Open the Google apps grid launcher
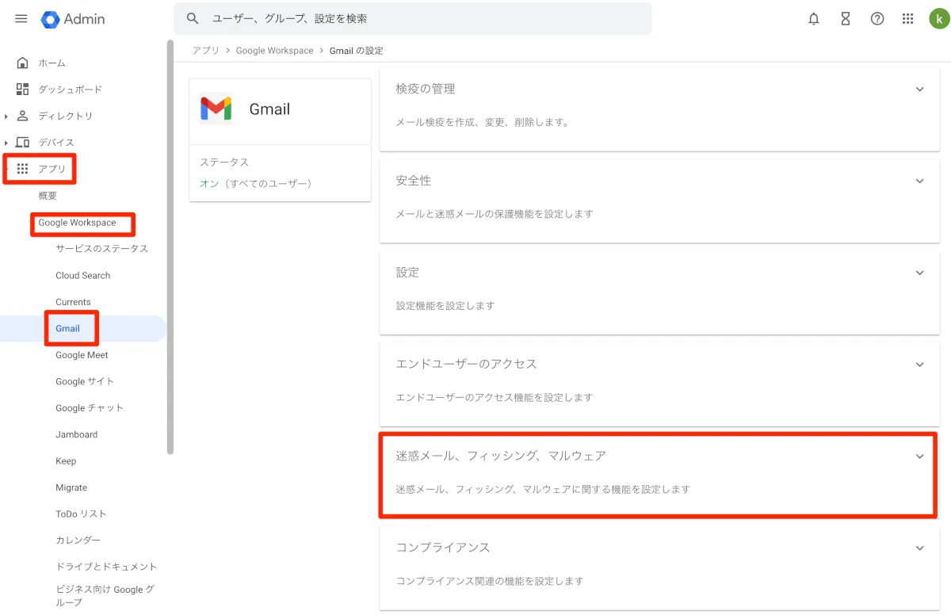 tap(908, 19)
